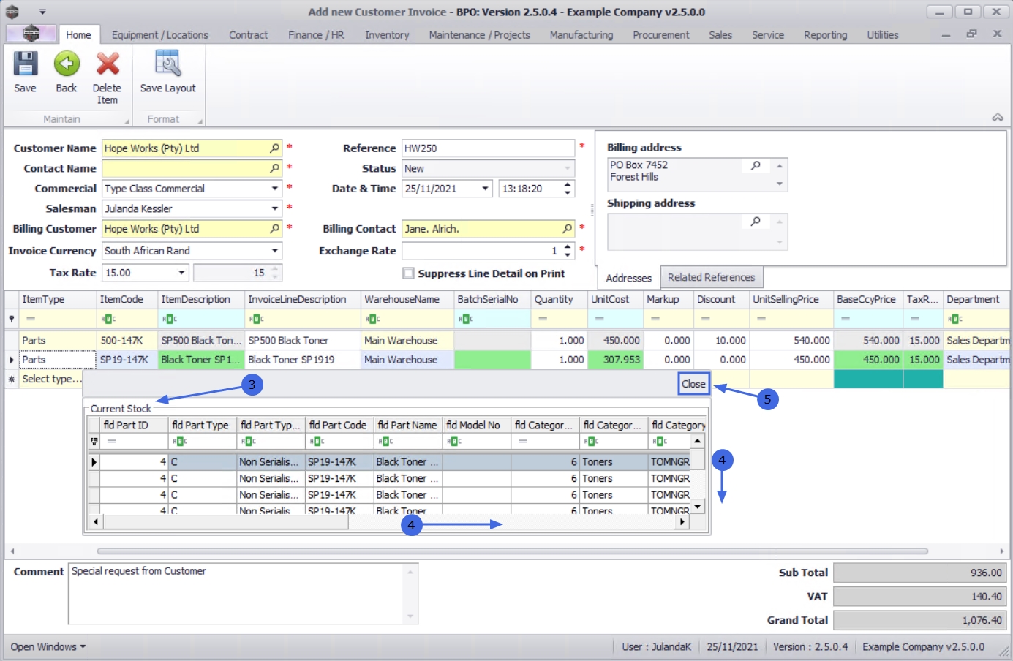Expand the Salesman dropdown
This screenshot has height=661, width=1013.
pos(275,209)
